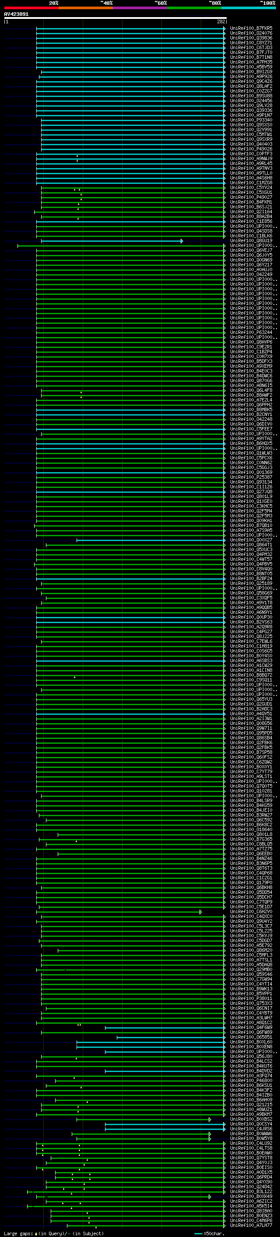
Task: Open hit UniRef100_O24076
Action: (251, 33)
